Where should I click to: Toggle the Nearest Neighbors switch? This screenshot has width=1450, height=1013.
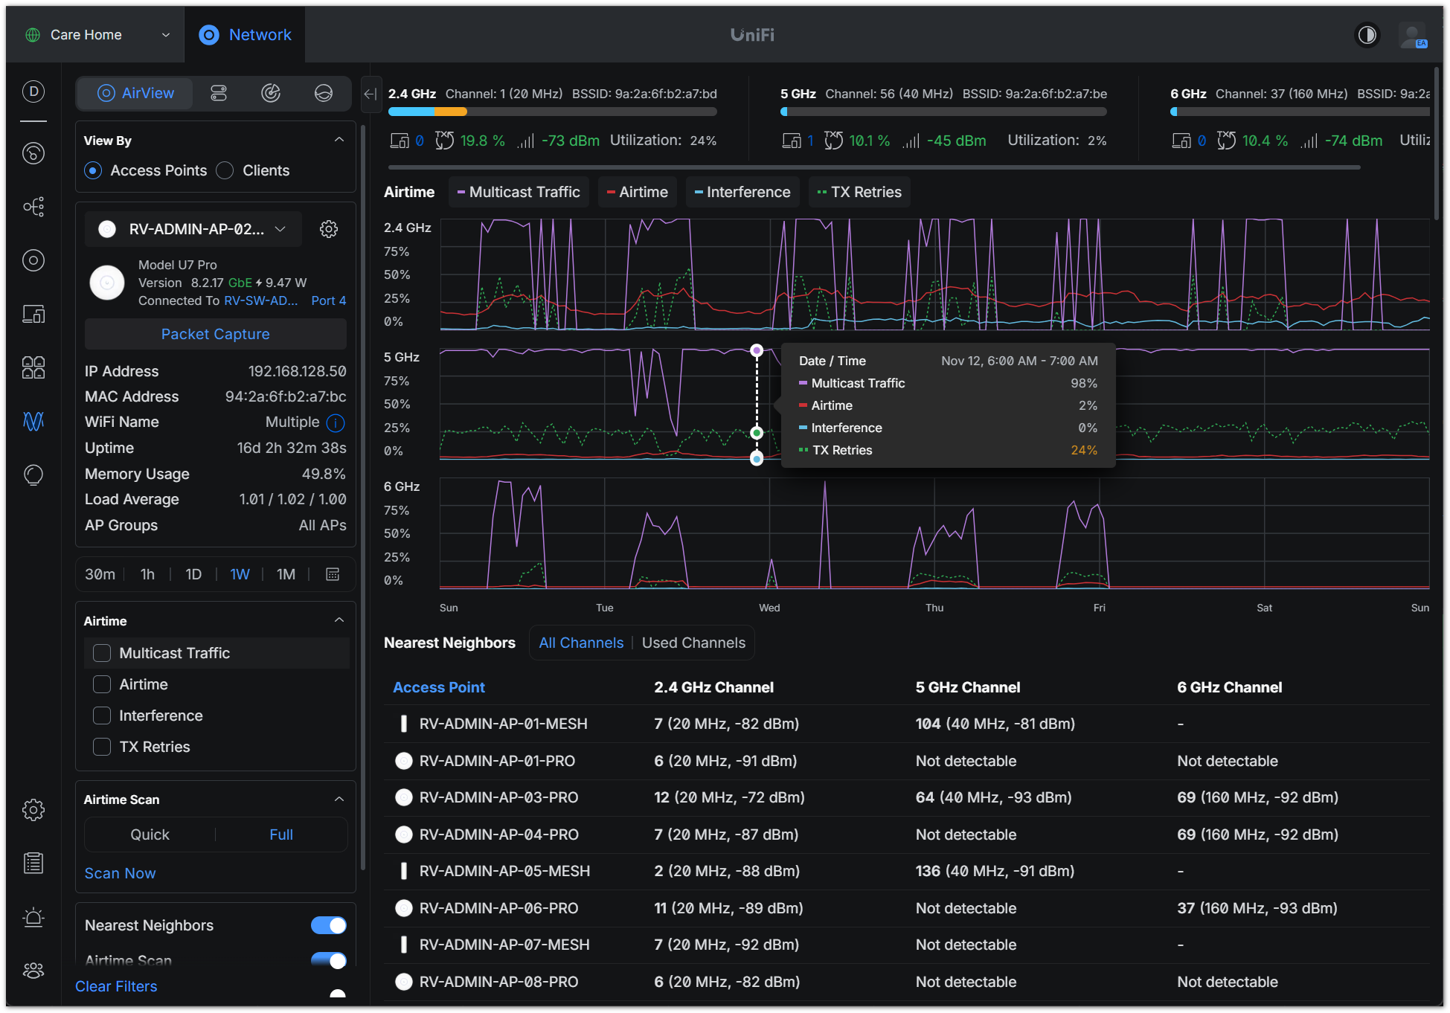pyautogui.click(x=329, y=925)
